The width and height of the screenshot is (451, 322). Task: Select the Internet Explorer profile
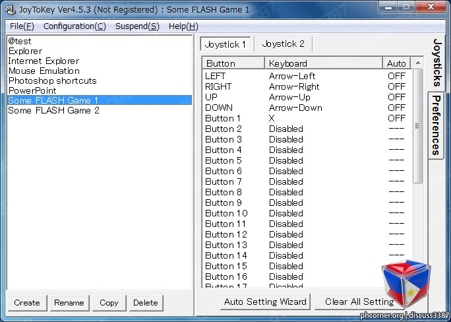pyautogui.click(x=99, y=61)
